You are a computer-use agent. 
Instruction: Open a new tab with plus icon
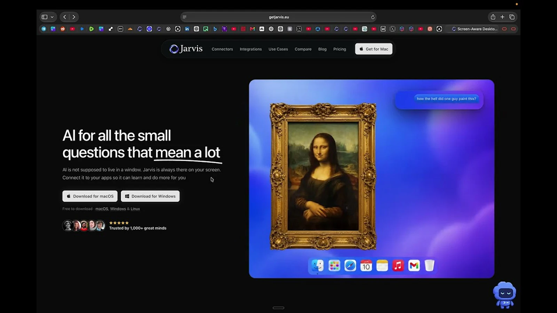[x=502, y=17]
